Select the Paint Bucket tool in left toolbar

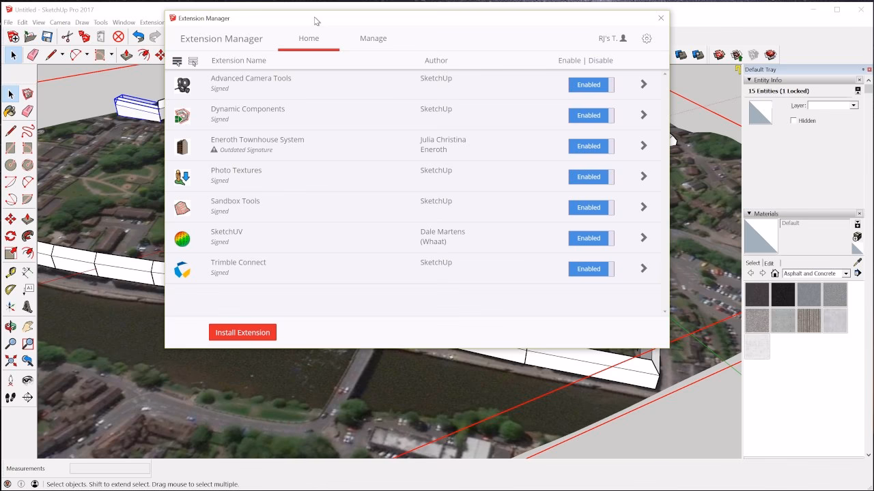pos(10,111)
